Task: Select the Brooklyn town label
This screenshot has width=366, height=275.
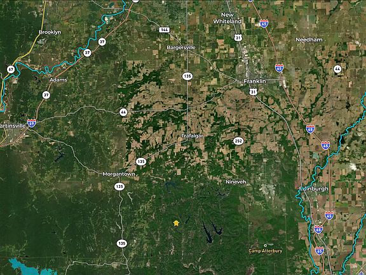Action: coord(50,32)
